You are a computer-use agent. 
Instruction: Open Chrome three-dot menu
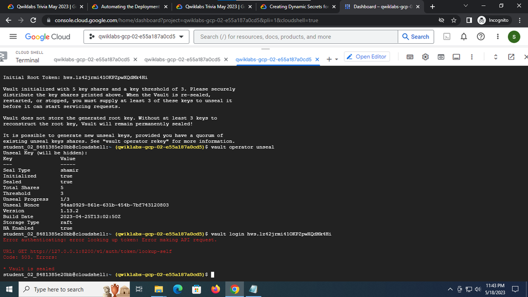click(x=520, y=20)
